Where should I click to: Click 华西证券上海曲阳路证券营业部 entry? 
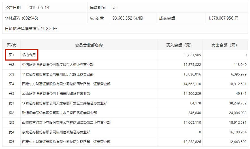pyautogui.click(x=56, y=94)
